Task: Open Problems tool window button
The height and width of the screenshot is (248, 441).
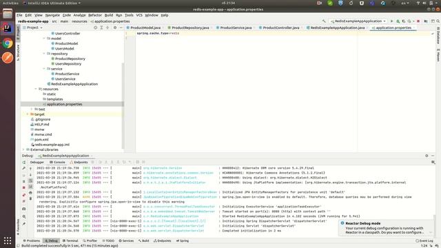Action: pos(32,240)
